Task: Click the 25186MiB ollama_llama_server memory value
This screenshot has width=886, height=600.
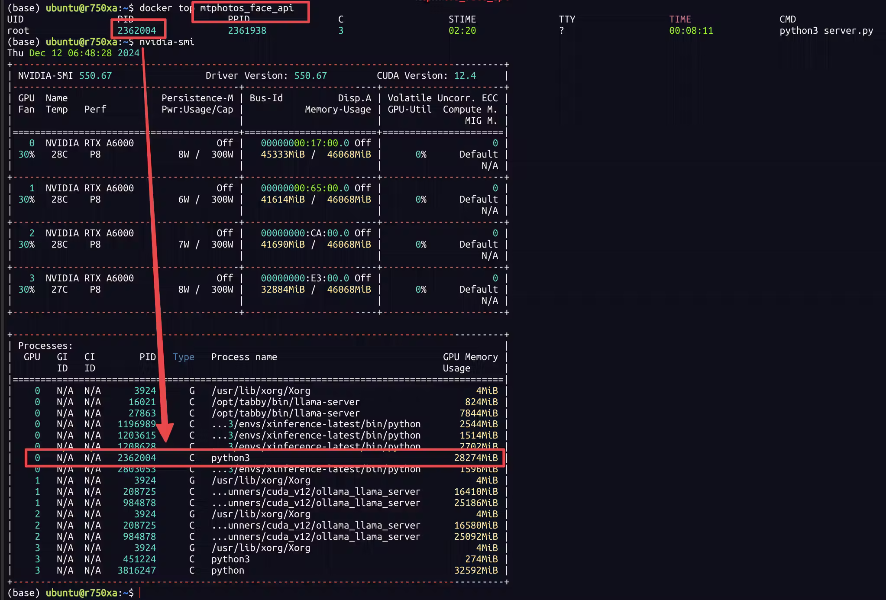Action: click(x=475, y=503)
